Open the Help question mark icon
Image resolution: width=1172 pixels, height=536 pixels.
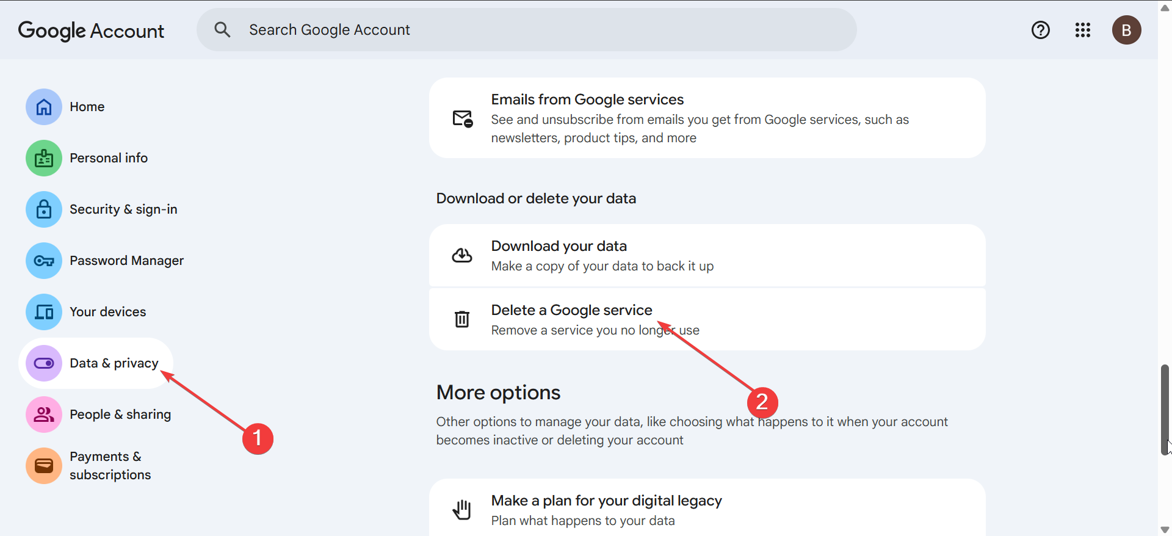1041,30
